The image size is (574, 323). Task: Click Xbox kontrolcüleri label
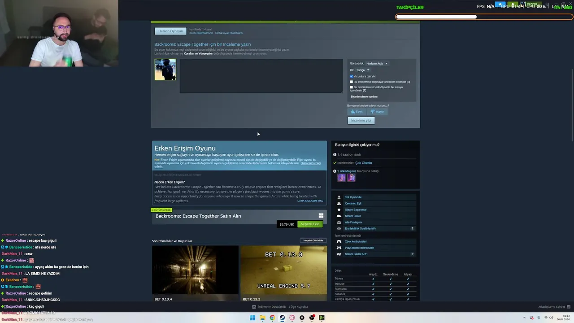tap(356, 241)
